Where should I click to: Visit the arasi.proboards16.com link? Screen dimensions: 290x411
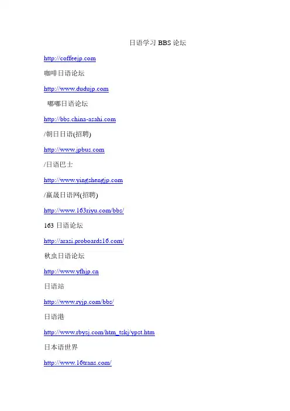pos(84,241)
